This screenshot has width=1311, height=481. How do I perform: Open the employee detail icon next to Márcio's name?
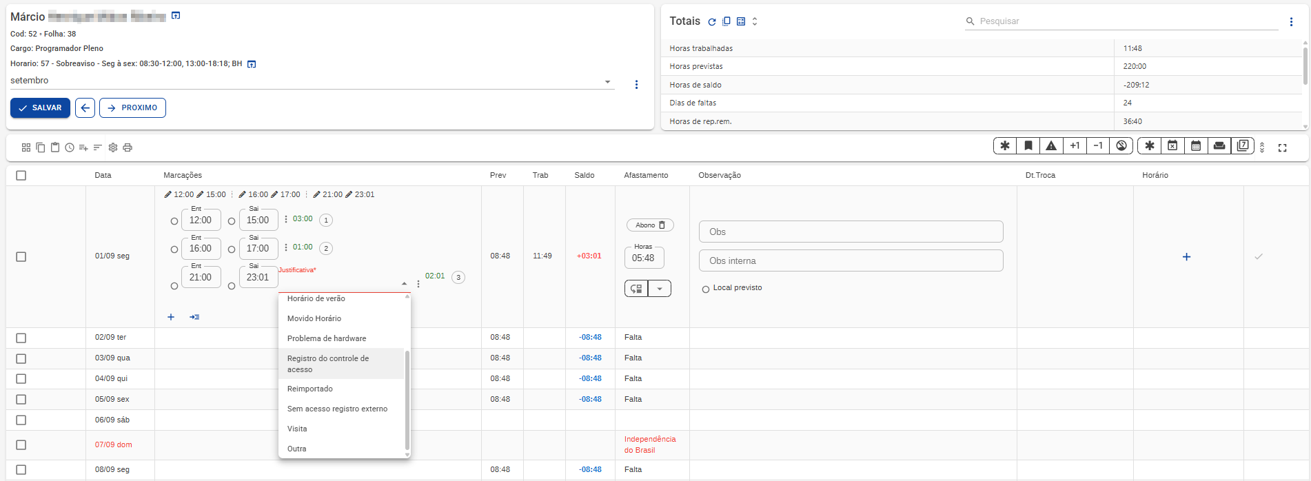(x=176, y=15)
